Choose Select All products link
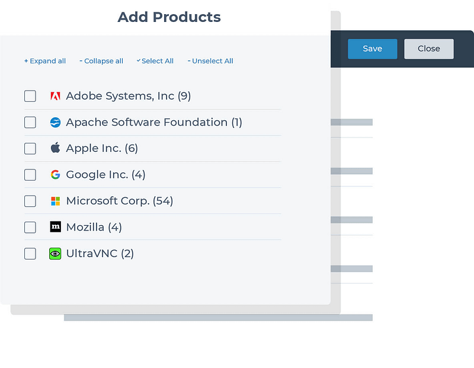This screenshot has width=474, height=368. [155, 61]
